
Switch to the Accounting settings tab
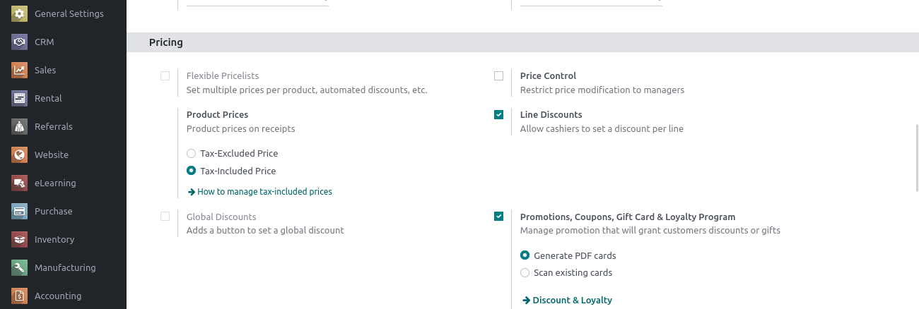click(x=58, y=296)
